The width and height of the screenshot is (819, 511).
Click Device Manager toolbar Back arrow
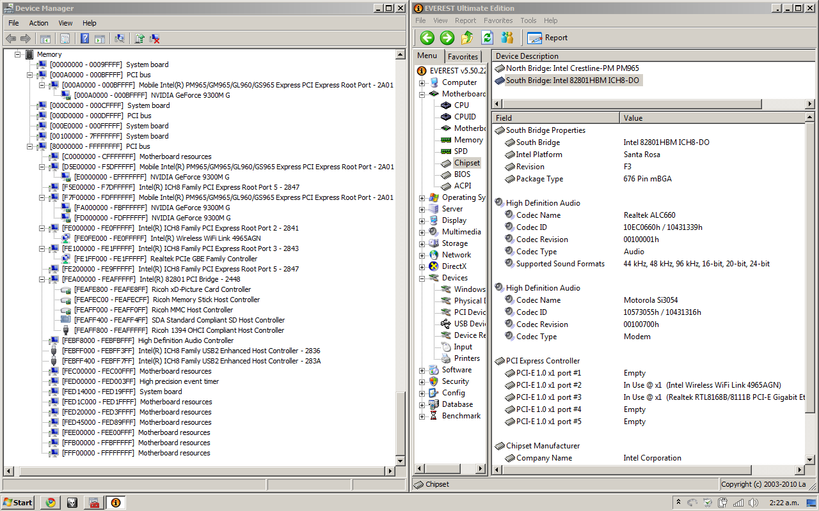pos(11,39)
